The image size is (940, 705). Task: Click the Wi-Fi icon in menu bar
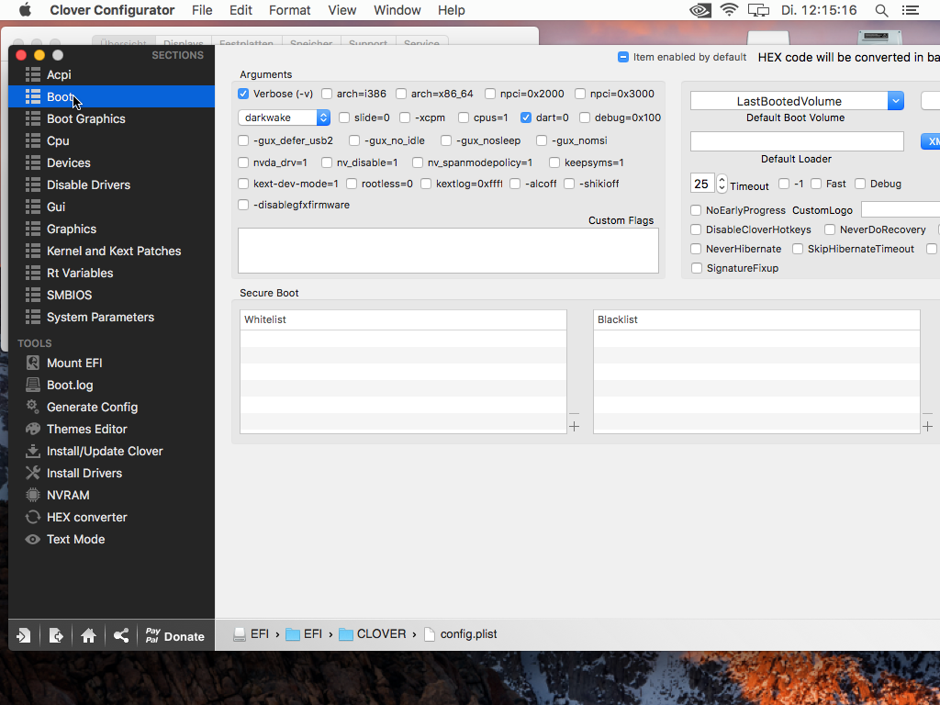click(x=729, y=10)
